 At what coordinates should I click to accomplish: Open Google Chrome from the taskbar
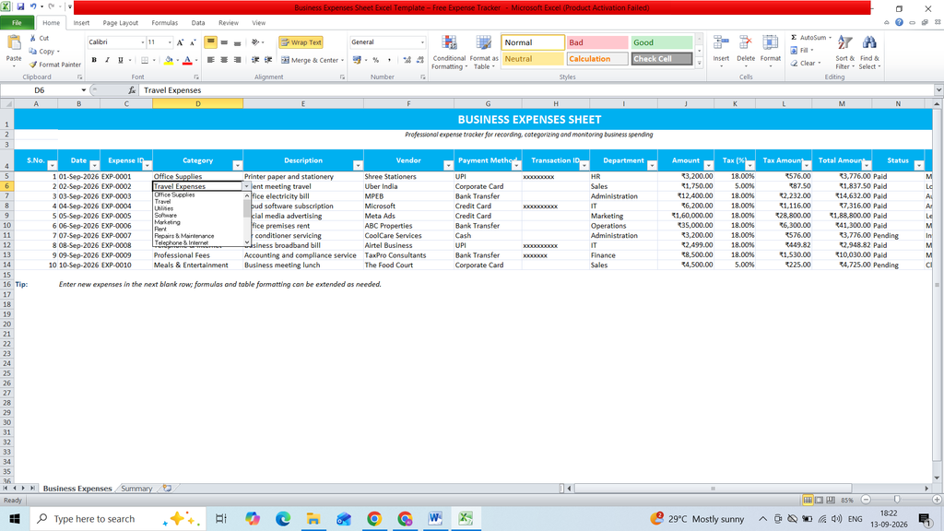coord(374,518)
